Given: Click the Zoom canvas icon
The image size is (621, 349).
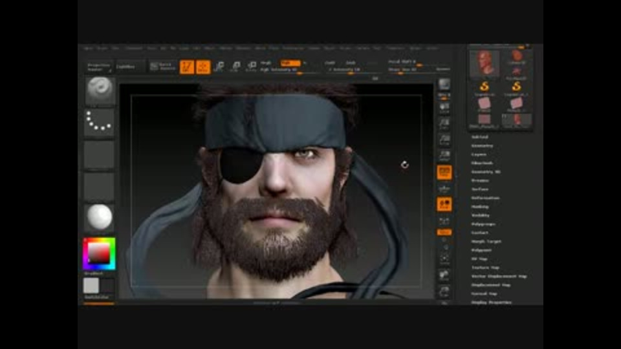Looking at the screenshot, I should 444,124.
